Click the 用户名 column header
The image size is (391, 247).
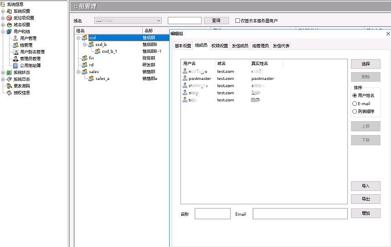click(198, 64)
